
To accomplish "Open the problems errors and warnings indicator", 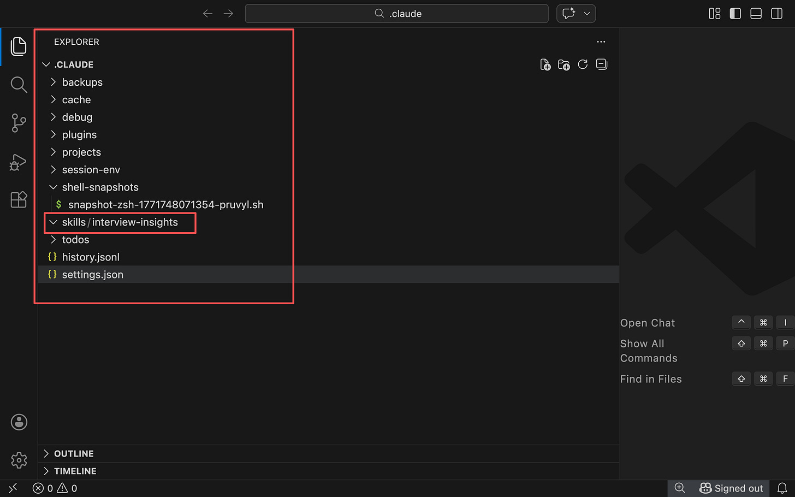I will (x=55, y=488).
